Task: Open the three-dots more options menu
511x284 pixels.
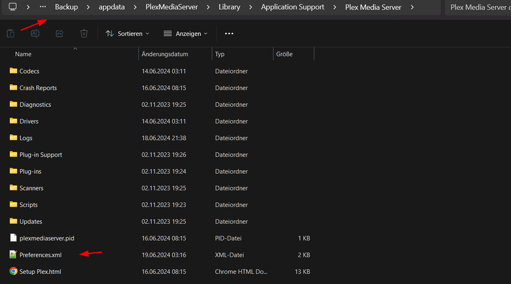Action: 229,34
